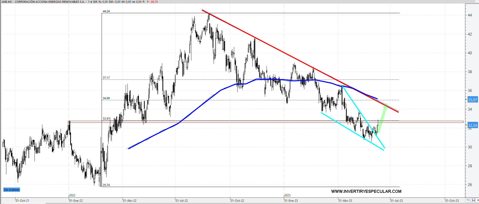The image size is (479, 204).
Task: Click the arrow beside the 32,34 price
Action: tap(466, 125)
